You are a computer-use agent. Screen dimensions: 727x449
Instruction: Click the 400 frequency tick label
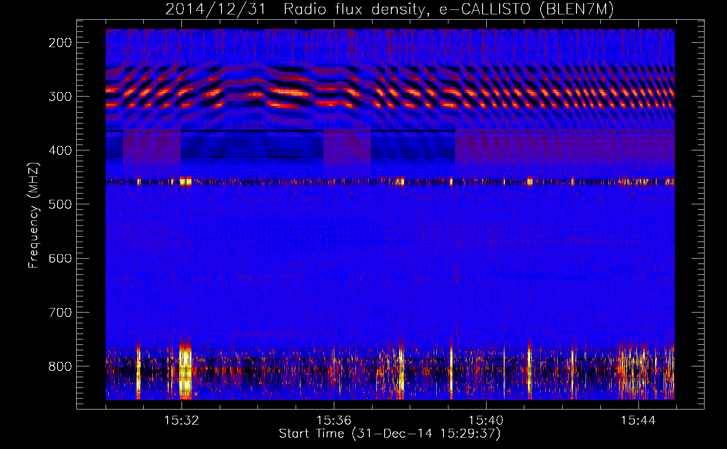coord(60,150)
